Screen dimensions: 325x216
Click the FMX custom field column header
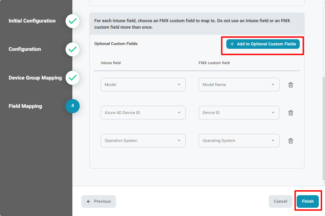[x=214, y=63]
